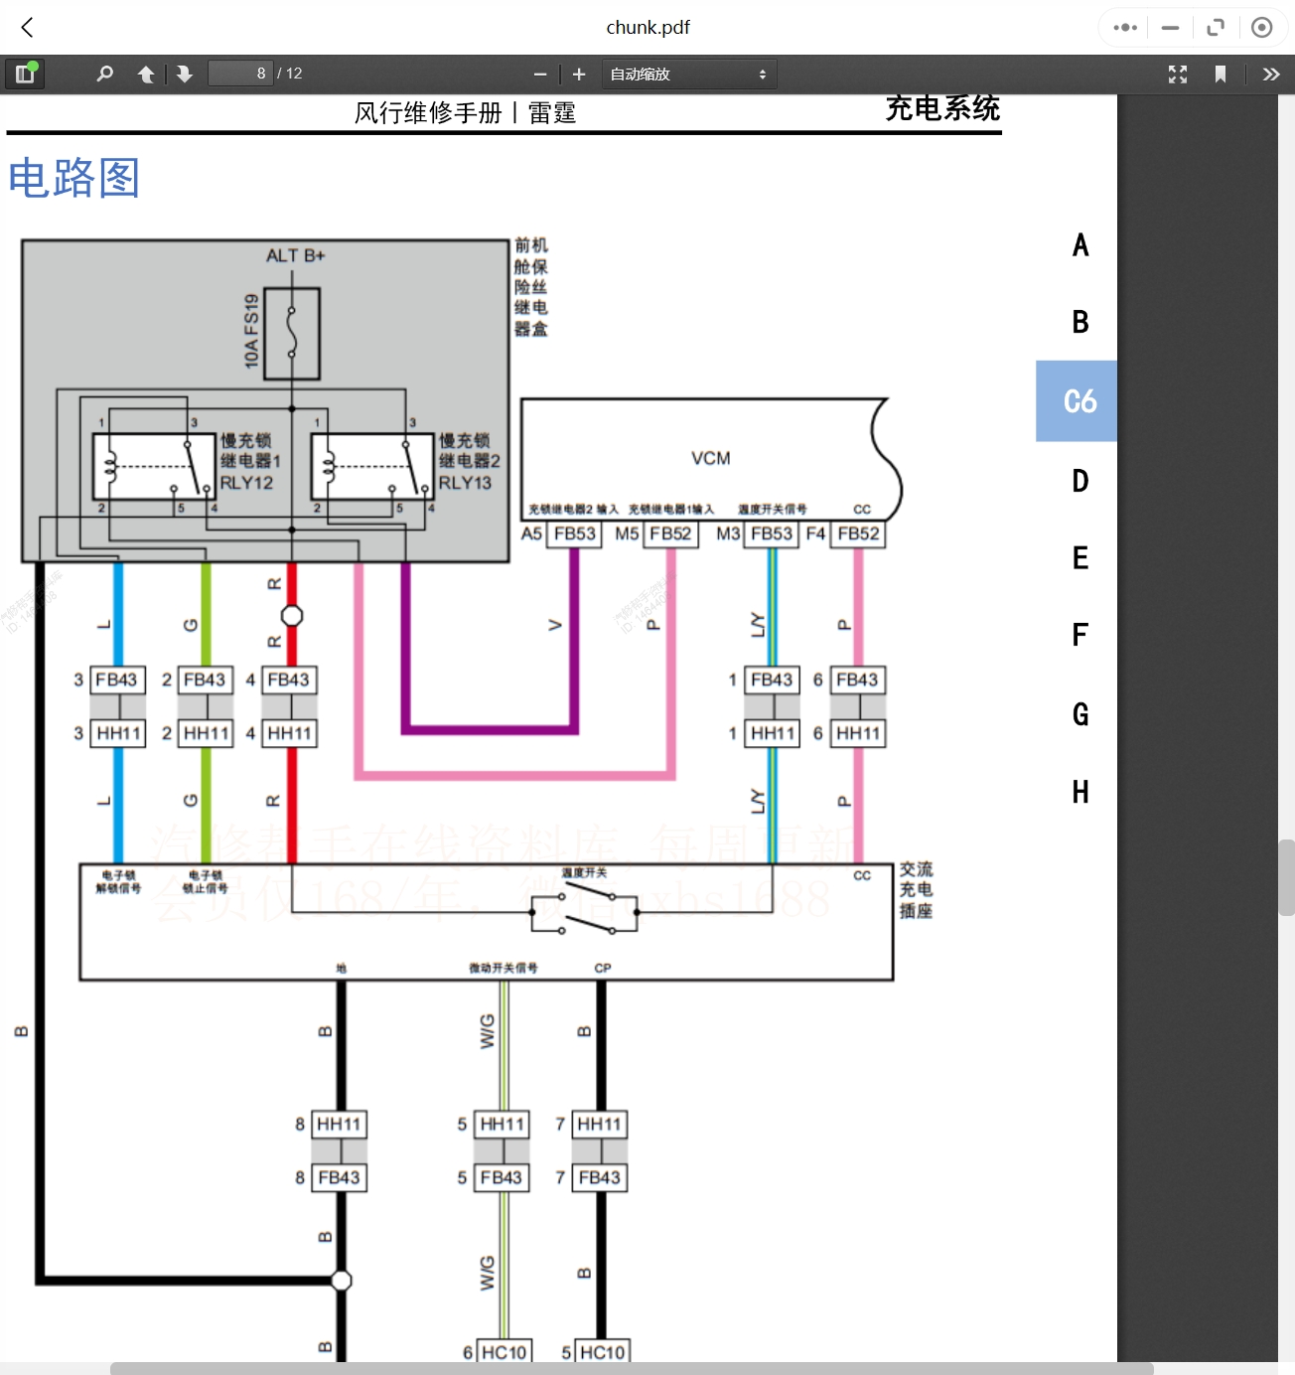The height and width of the screenshot is (1375, 1295).
Task: Click the circular target icon top right
Action: click(1263, 27)
